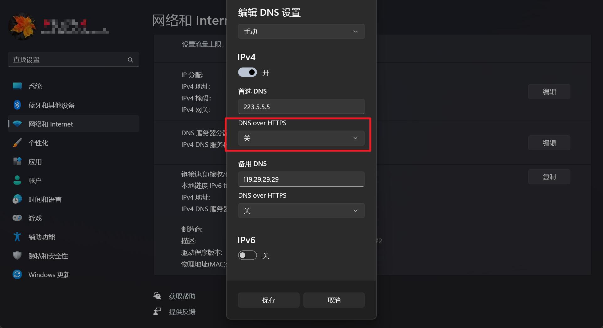
Task: Click the preferred DNS field 223.5.5.5
Action: (x=301, y=107)
